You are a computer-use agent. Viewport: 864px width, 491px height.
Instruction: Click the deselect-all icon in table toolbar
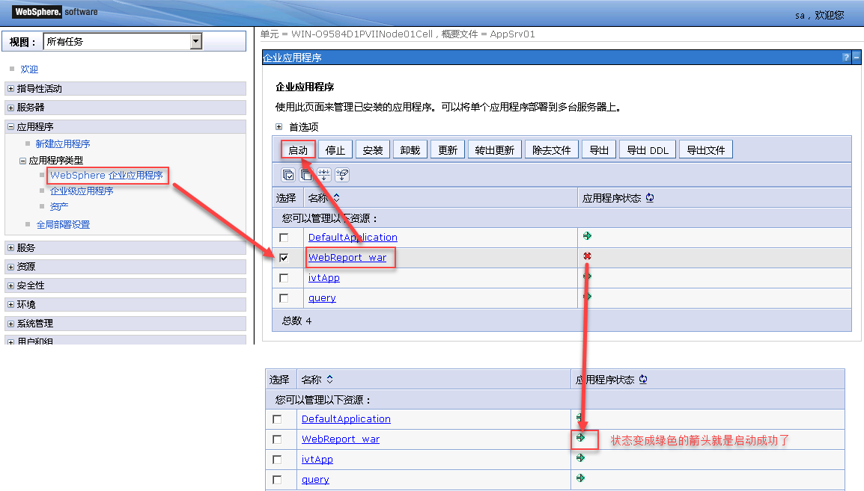pos(306,175)
